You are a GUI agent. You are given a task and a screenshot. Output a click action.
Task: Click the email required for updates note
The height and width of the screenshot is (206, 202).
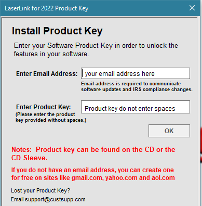(x=137, y=86)
